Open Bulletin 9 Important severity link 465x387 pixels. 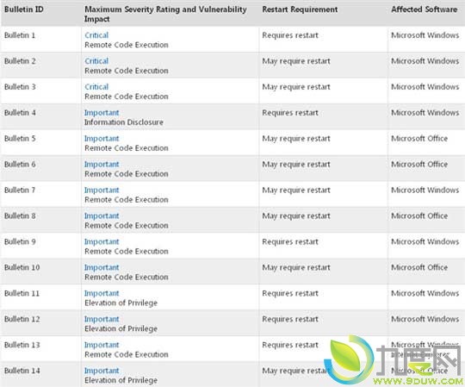coord(102,242)
